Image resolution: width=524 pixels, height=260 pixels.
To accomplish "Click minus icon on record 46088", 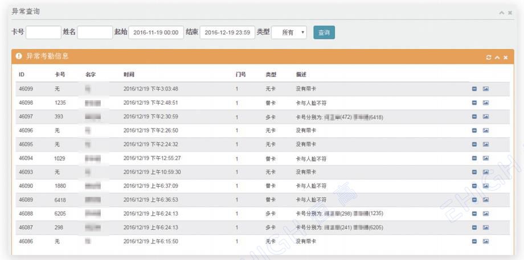I will point(474,213).
